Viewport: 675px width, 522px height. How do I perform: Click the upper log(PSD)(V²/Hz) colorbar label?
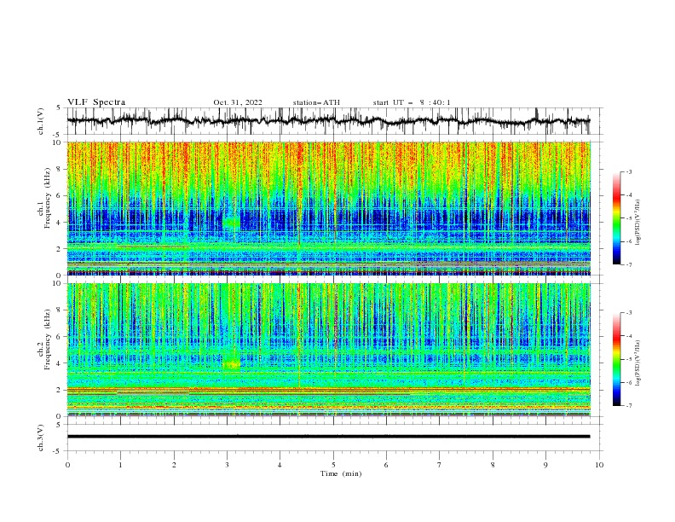point(637,223)
